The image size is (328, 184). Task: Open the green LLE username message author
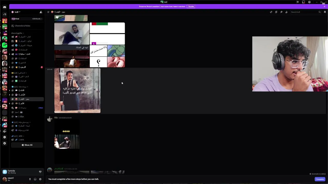click(59, 169)
